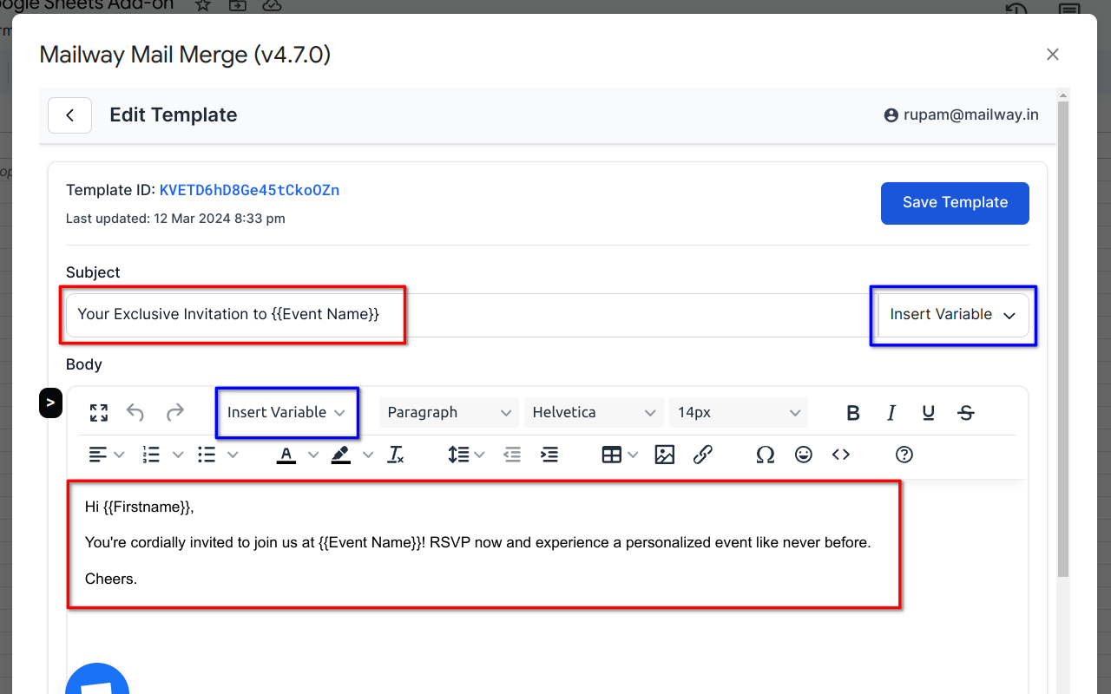Decrease indent of the paragraph

[512, 455]
